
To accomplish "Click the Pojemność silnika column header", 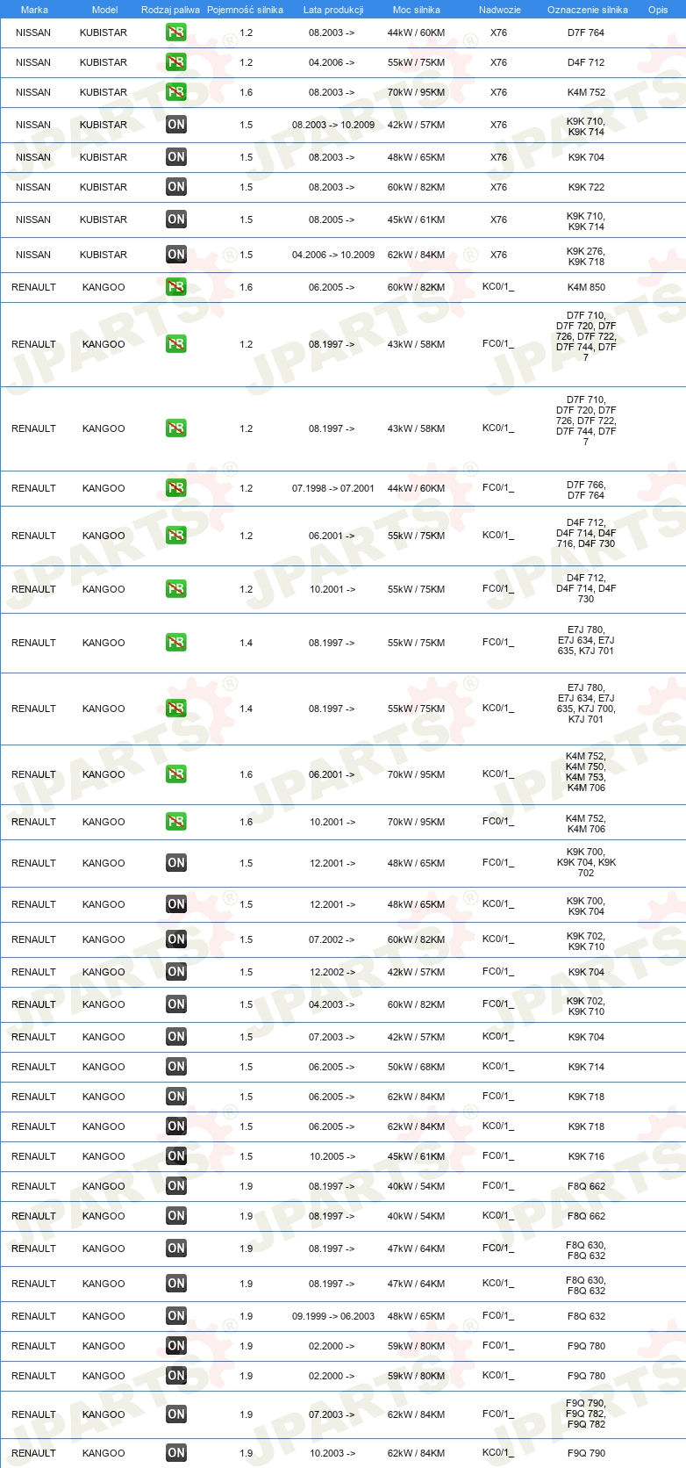I will [x=245, y=10].
